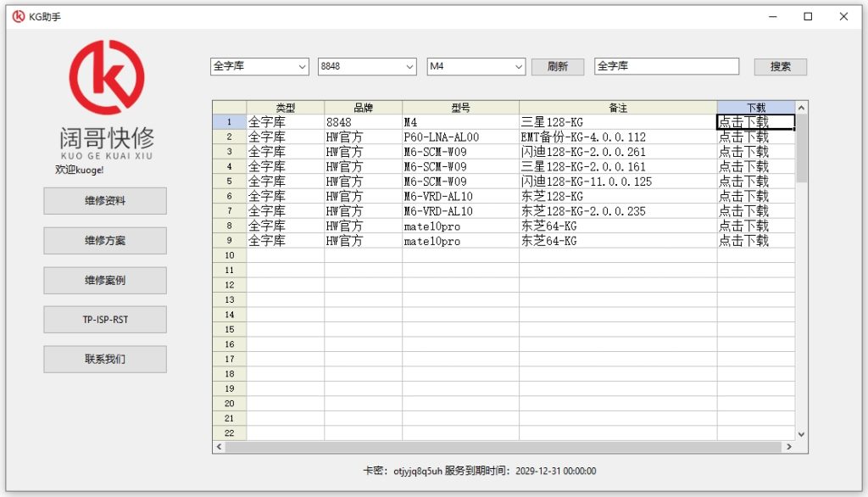
Task: Click 点击下载 for 闪迪128-KG-11.0.0.125 row
Action: coord(755,181)
